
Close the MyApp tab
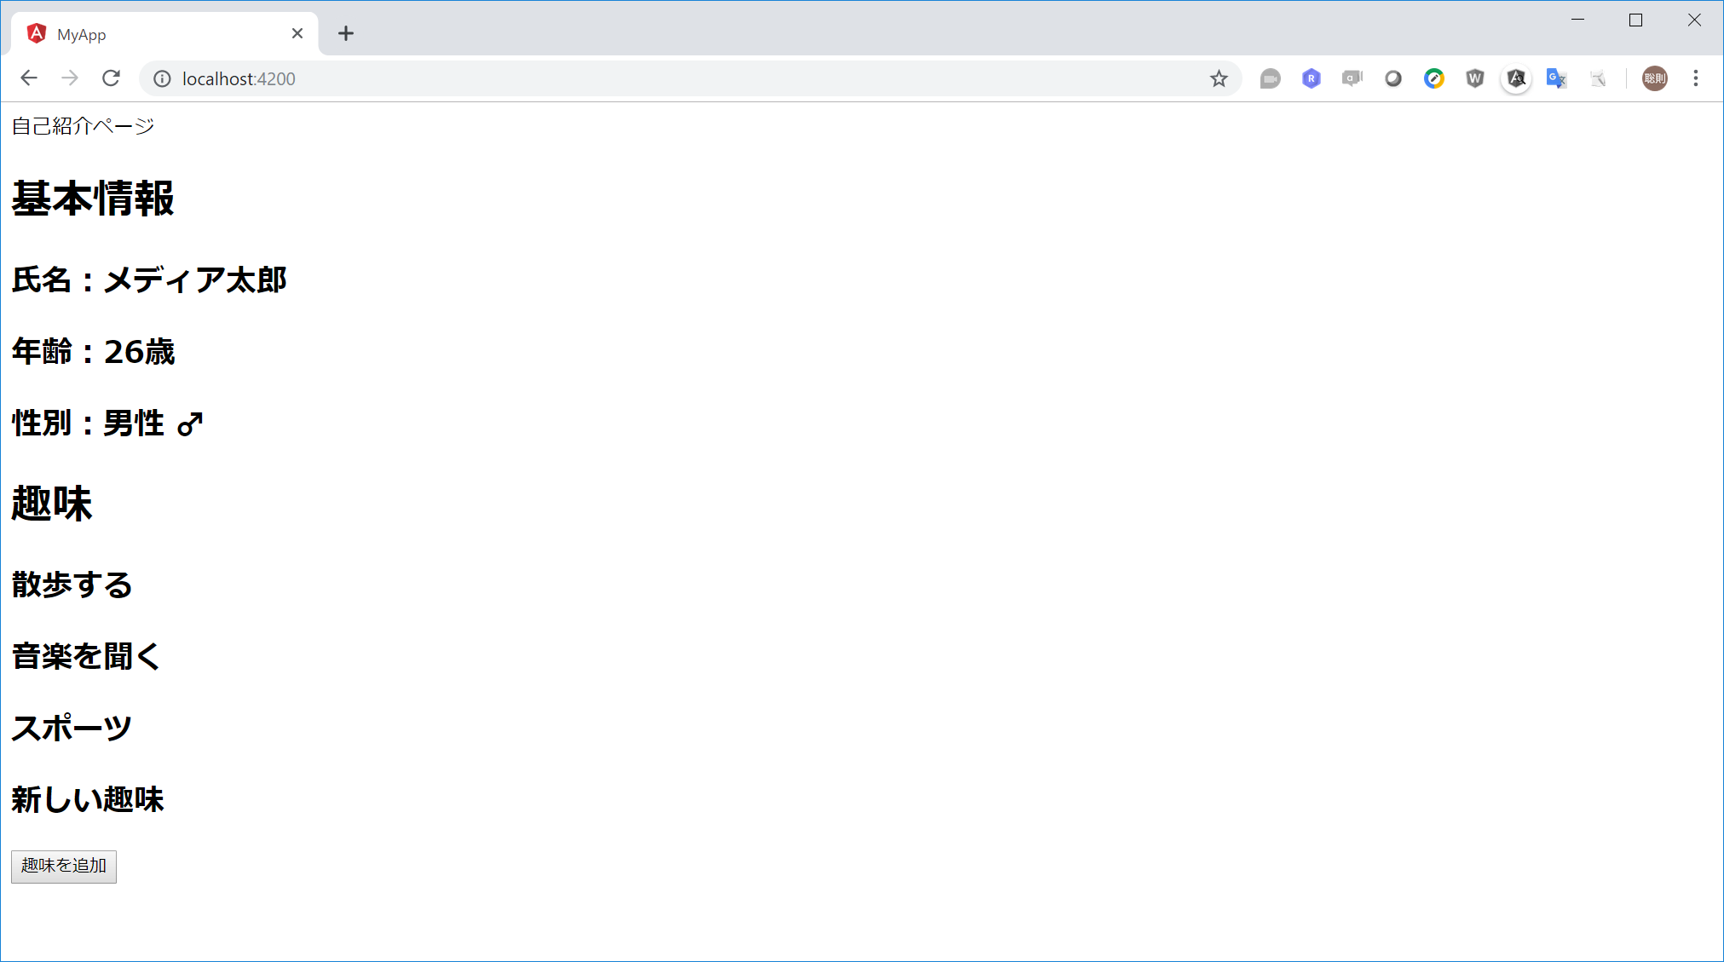pyautogui.click(x=297, y=33)
